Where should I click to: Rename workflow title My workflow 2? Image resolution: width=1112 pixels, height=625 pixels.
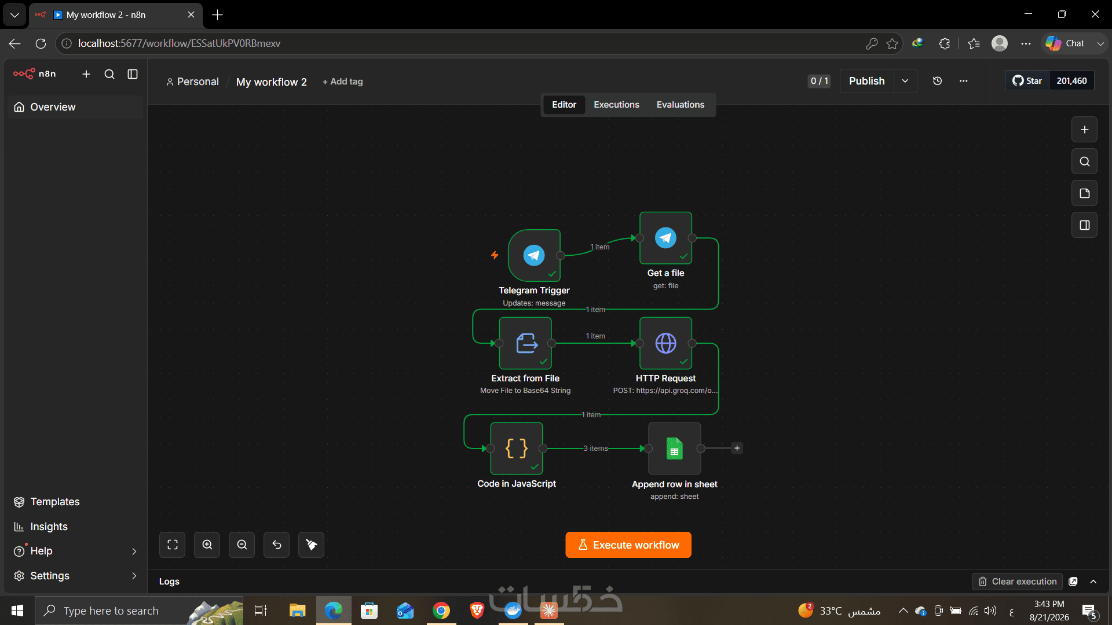click(272, 82)
